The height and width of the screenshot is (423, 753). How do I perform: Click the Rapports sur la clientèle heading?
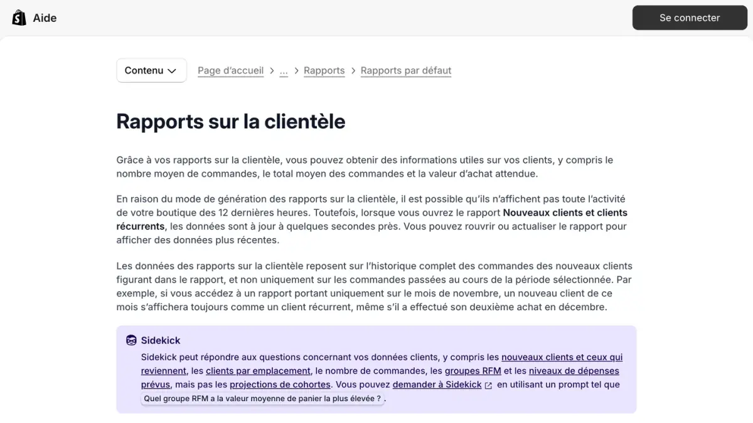click(230, 121)
